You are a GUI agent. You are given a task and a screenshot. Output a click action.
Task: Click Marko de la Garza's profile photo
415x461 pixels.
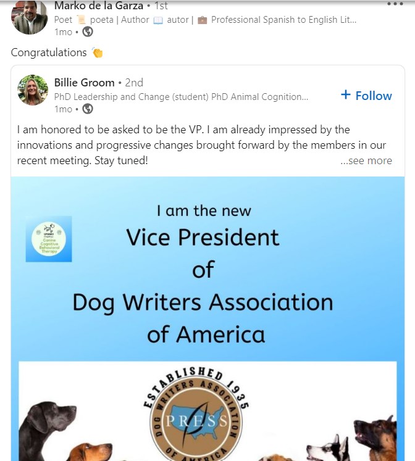(29, 17)
